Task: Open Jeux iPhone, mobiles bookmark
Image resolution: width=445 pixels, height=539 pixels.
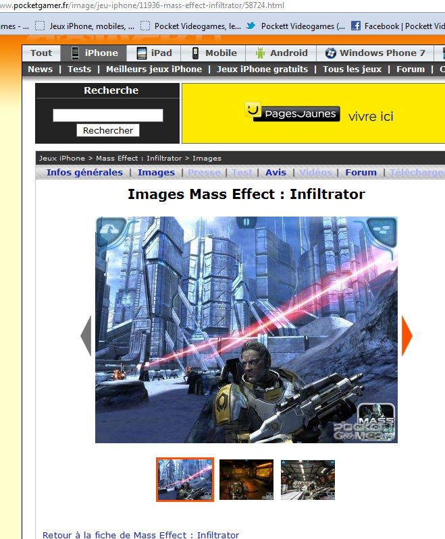Action: (85, 26)
